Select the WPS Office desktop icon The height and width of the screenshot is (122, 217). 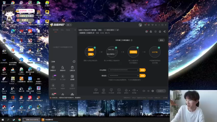point(21,32)
